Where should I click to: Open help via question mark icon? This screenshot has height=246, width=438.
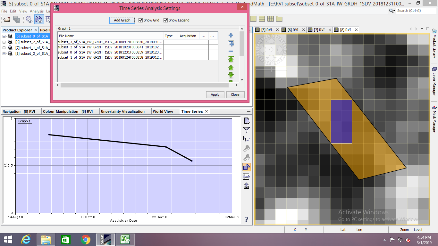pos(246,219)
